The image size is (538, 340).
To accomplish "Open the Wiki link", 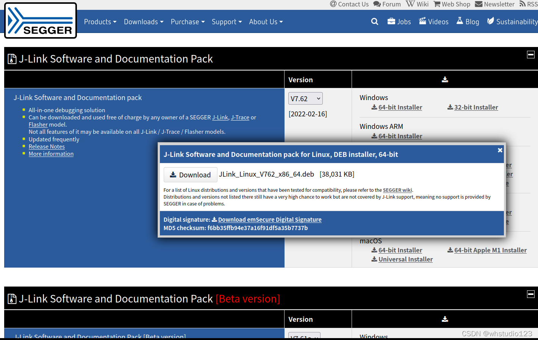I will click(x=417, y=4).
